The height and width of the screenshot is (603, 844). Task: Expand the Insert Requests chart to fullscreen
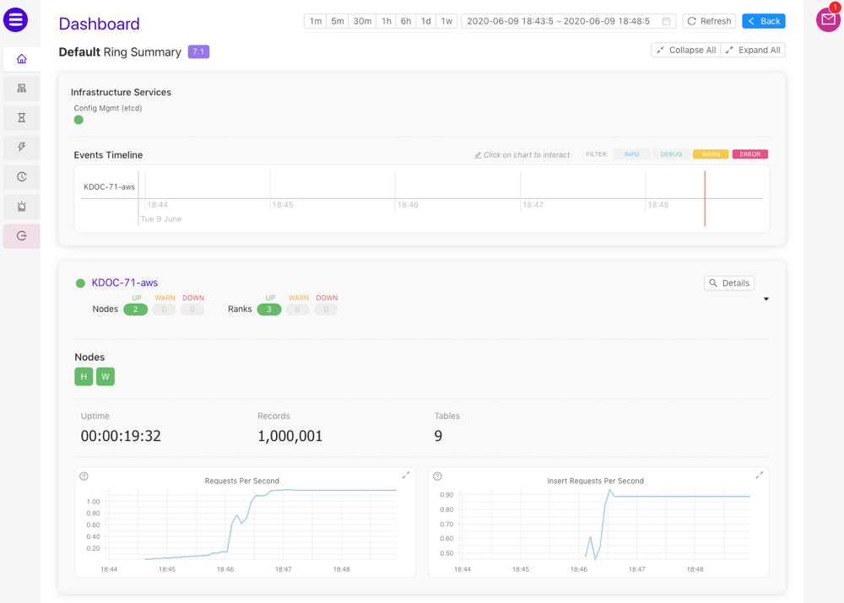(760, 475)
